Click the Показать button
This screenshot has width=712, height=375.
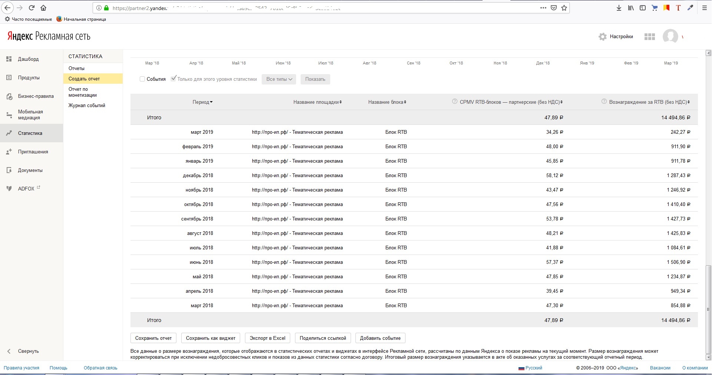coord(315,79)
